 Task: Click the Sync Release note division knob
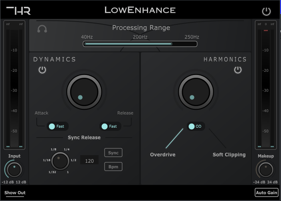tap(61, 161)
